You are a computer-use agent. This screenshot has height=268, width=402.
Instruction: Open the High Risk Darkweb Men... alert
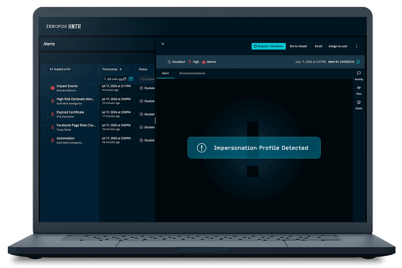click(x=76, y=99)
